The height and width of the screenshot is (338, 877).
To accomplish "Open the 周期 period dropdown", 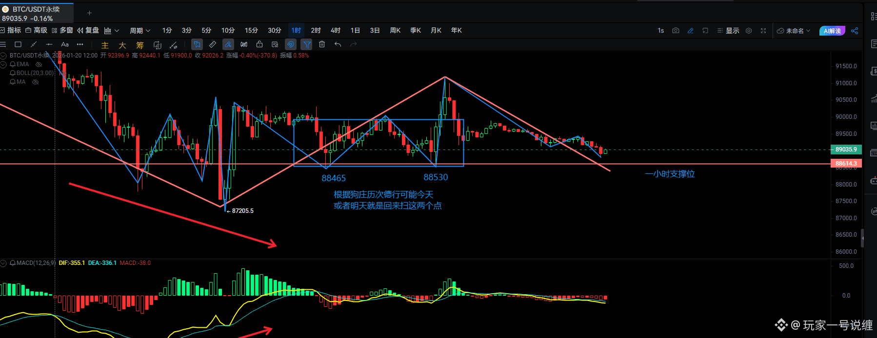I will (x=140, y=30).
